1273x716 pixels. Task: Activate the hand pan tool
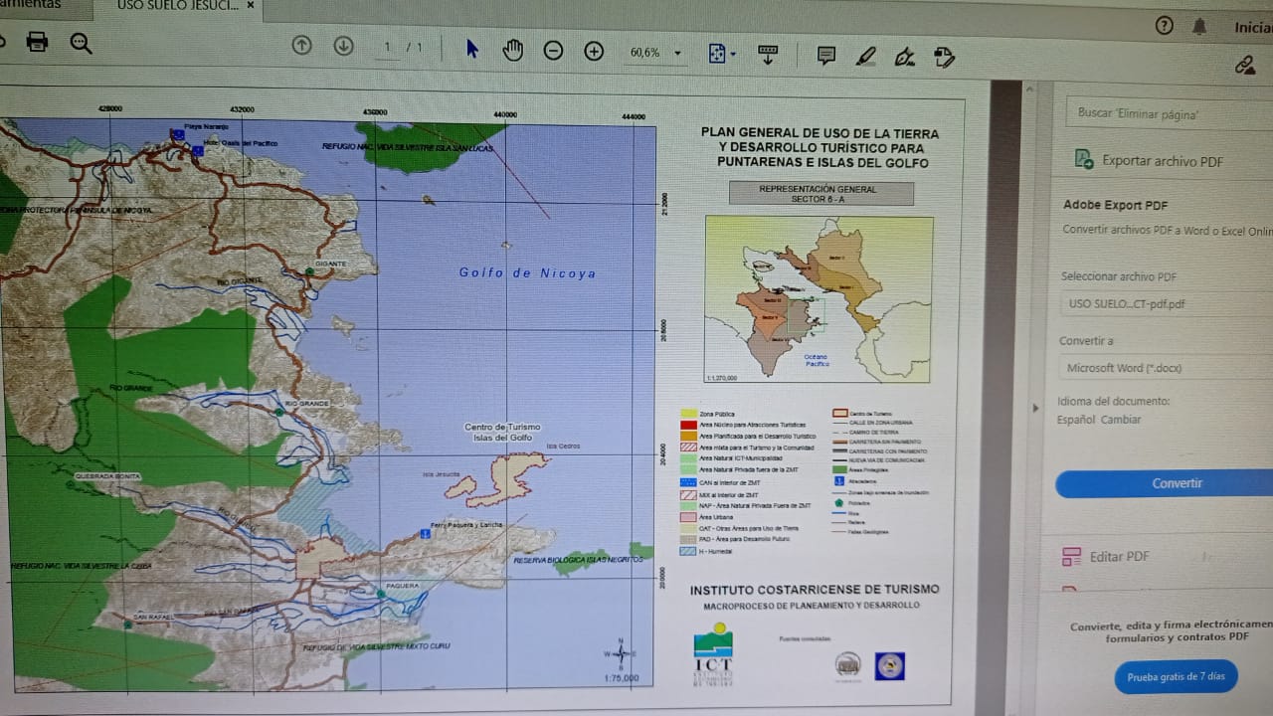(x=512, y=50)
